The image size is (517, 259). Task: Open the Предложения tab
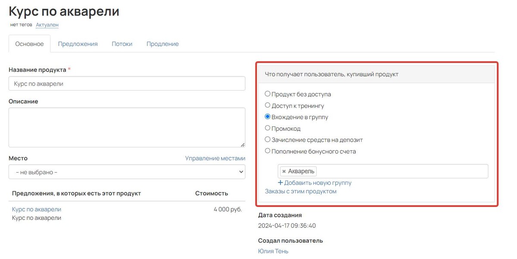click(x=78, y=44)
